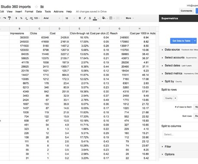Click the Split to rows Country field
The height and width of the screenshot is (164, 198).
(180, 98)
